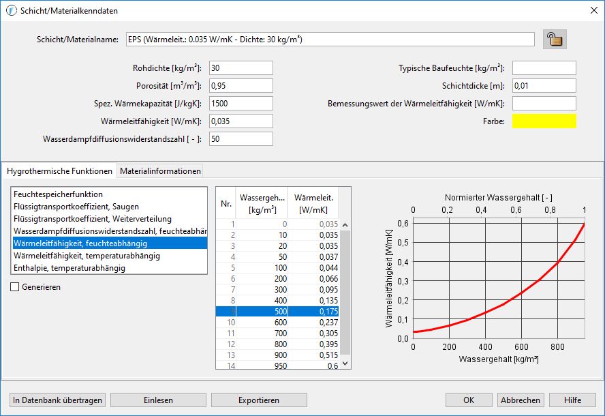Click the Abbrechen button
The image size is (605, 416).
point(521,400)
